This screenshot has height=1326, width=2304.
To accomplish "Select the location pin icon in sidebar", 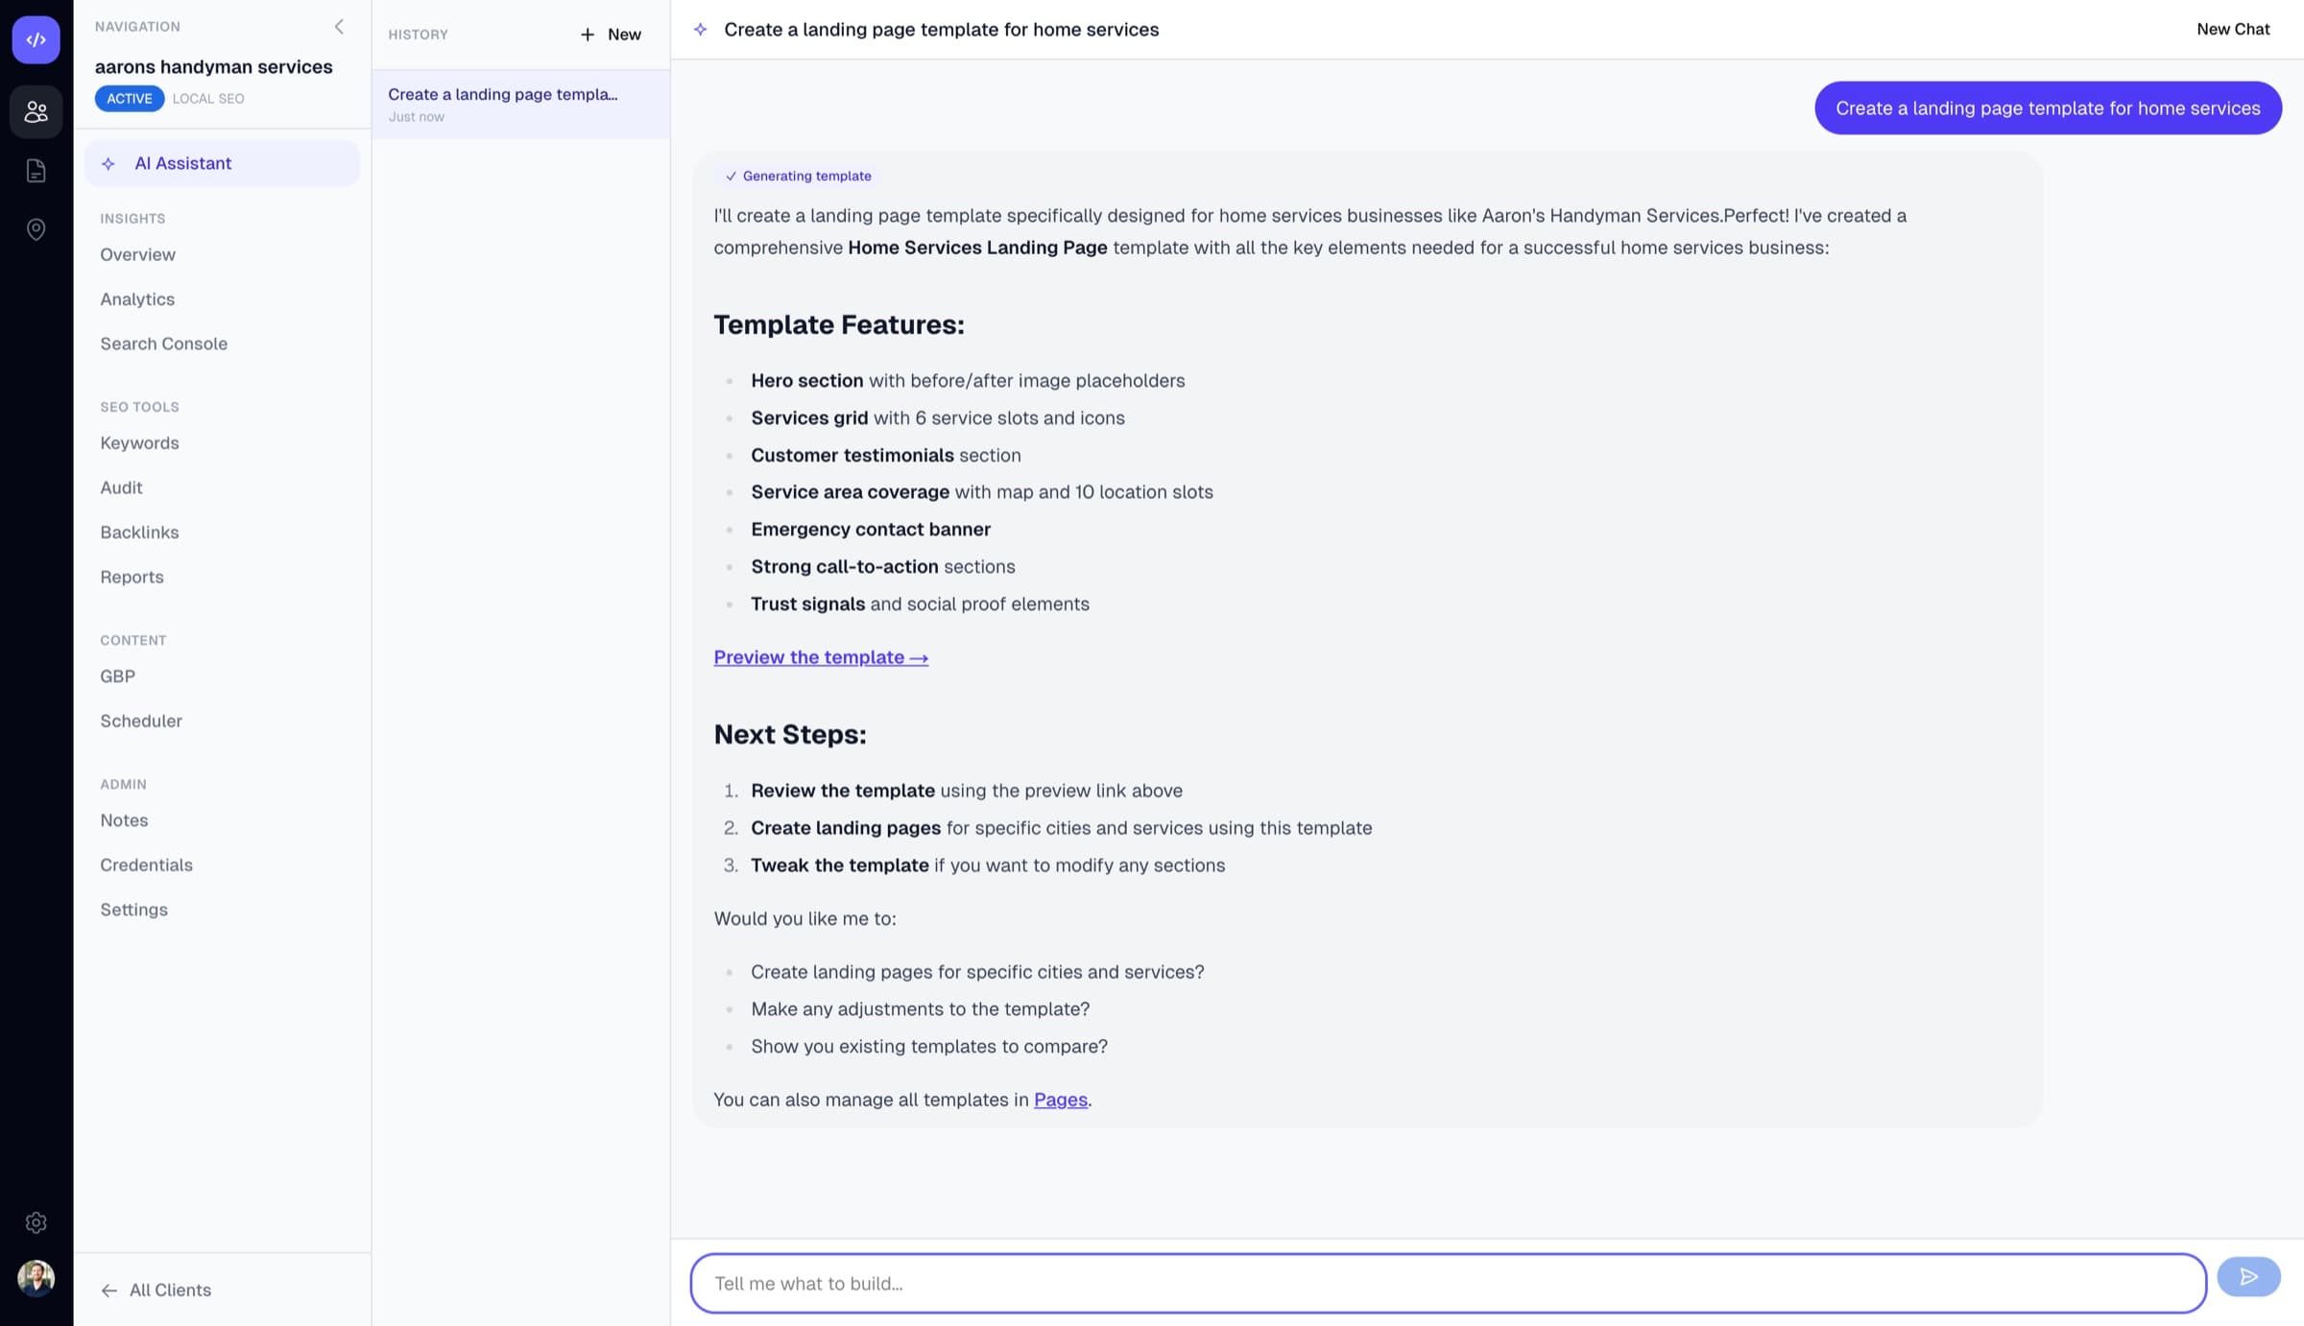I will point(36,229).
